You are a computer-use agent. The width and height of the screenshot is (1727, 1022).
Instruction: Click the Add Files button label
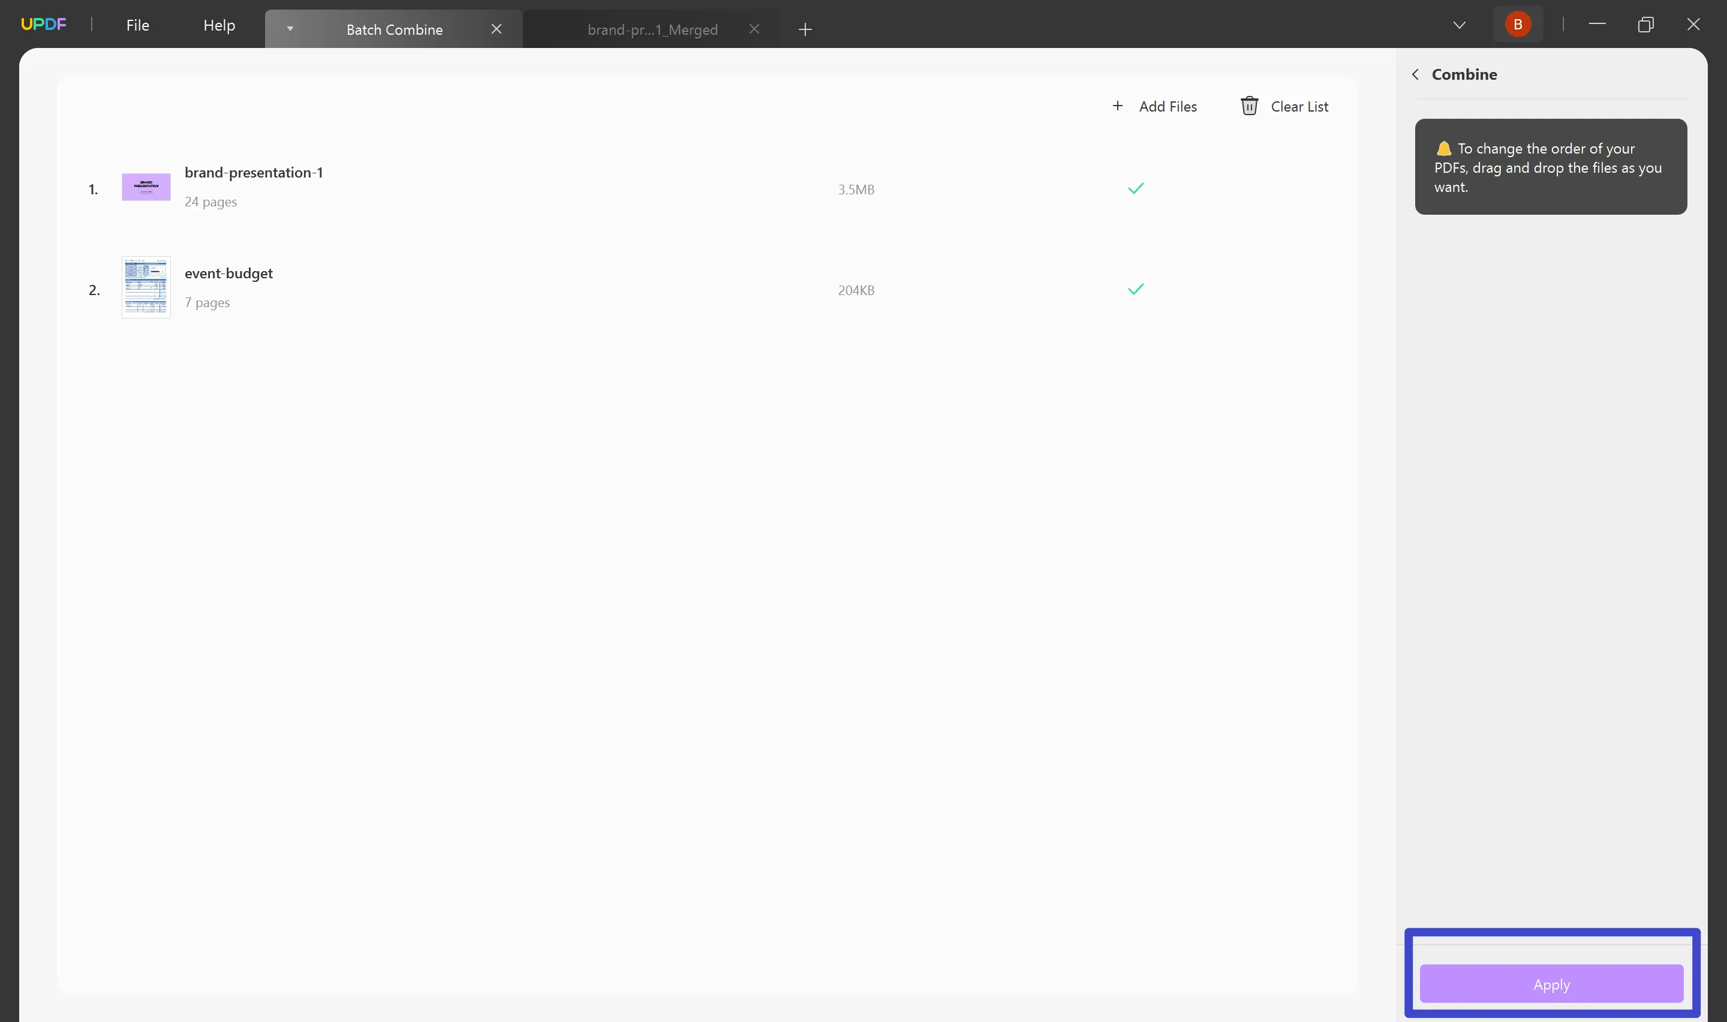click(x=1168, y=107)
